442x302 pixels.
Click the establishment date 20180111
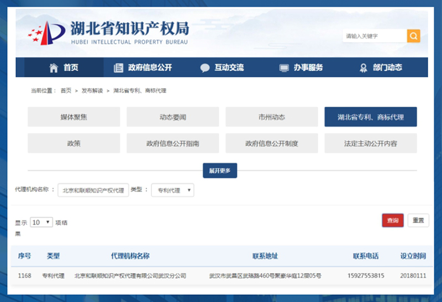point(413,276)
